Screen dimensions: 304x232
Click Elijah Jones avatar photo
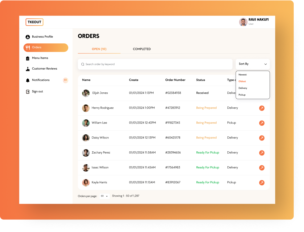click(86, 93)
